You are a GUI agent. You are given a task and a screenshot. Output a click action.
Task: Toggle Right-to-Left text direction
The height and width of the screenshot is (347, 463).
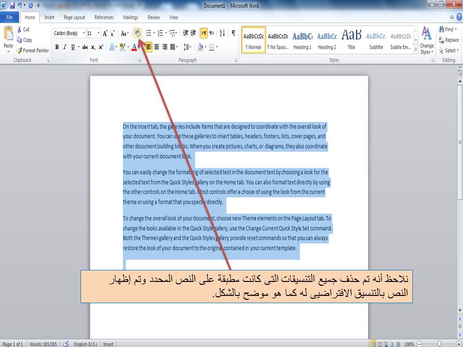coord(211,33)
